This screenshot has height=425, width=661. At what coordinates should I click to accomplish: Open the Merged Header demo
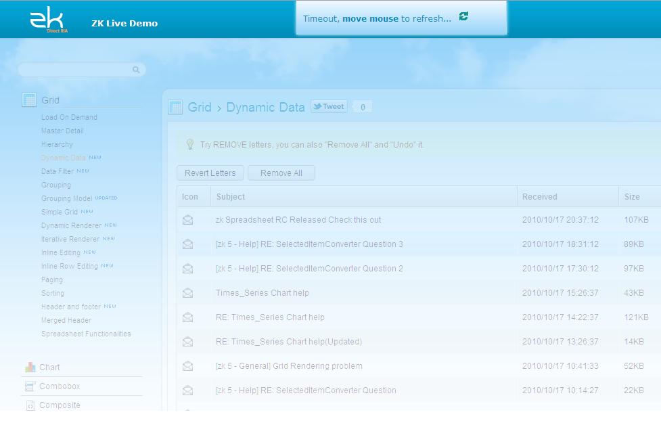click(x=66, y=320)
